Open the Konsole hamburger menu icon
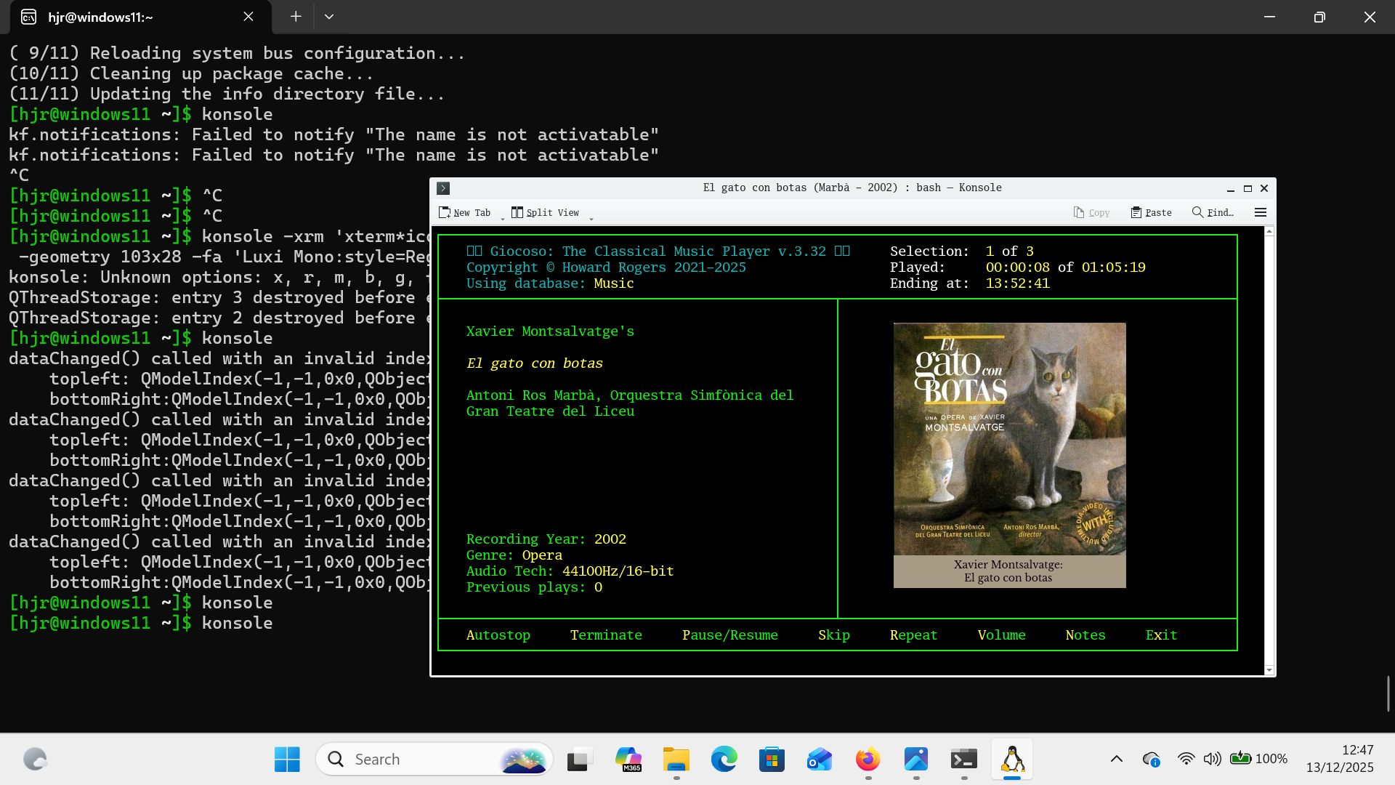Viewport: 1395px width, 785px height. tap(1261, 212)
